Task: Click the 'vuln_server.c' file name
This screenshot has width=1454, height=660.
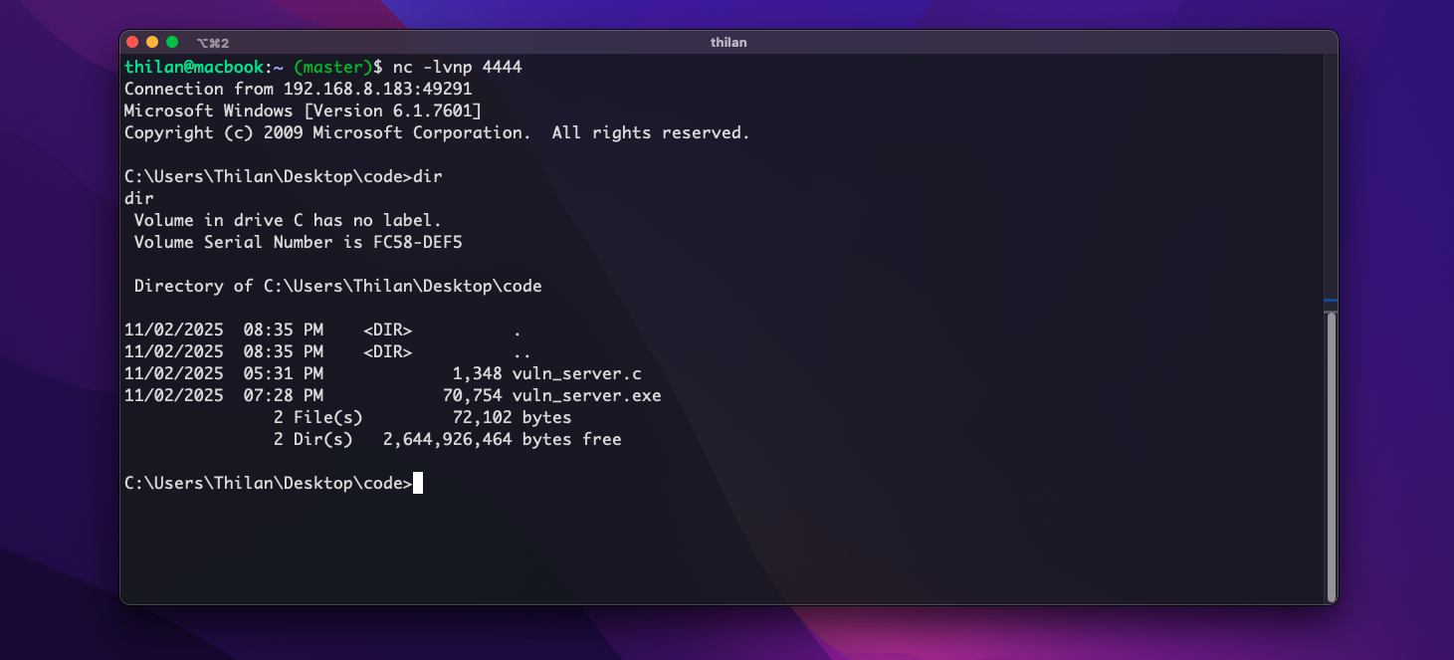Action: pos(577,373)
